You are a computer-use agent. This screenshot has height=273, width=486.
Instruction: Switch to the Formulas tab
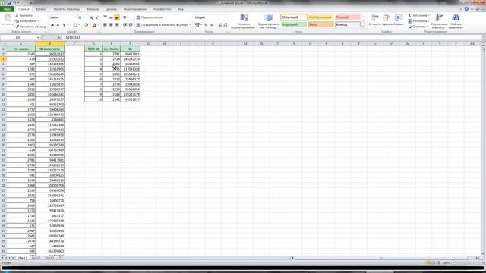[93, 9]
